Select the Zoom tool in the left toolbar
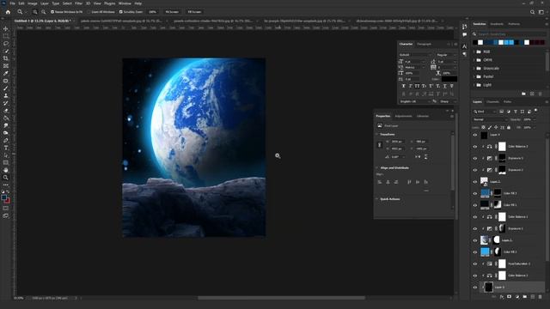Screen dimensions: 550x309 (x=6, y=178)
